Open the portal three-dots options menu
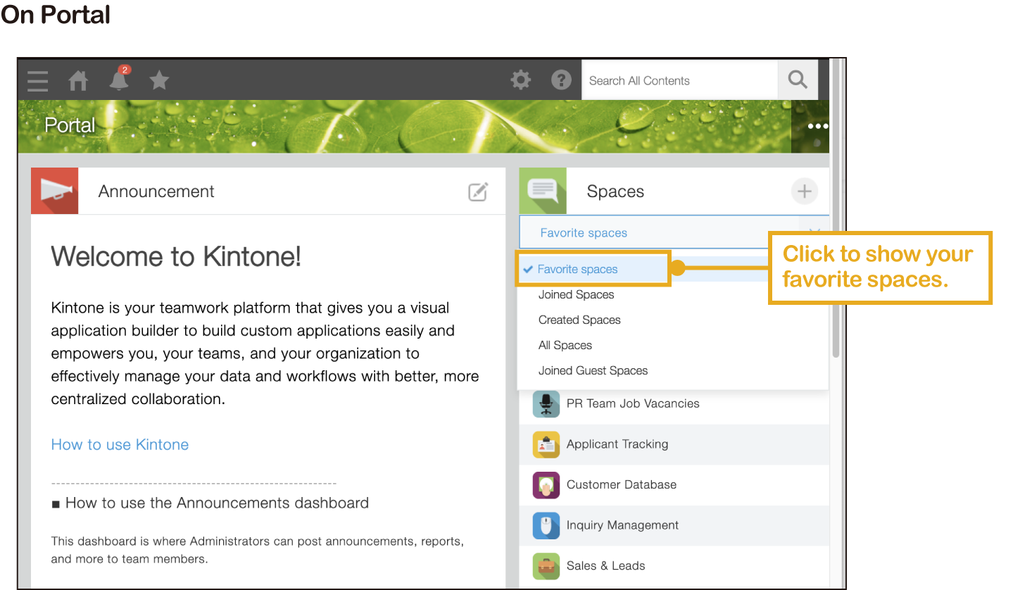1032x590 pixels. (x=817, y=126)
